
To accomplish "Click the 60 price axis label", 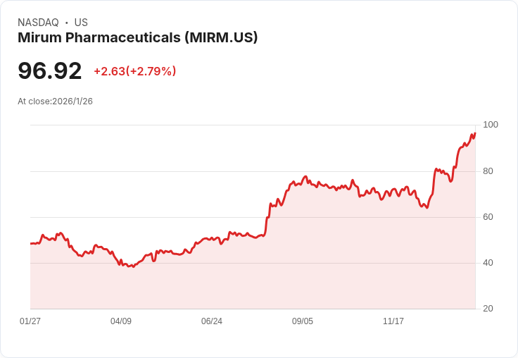I will click(488, 217).
